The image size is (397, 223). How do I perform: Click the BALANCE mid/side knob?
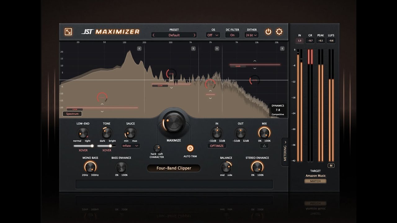[226, 168]
